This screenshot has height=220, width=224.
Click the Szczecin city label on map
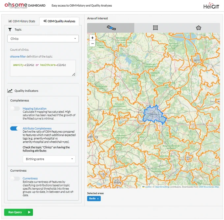[x=195, y=60]
